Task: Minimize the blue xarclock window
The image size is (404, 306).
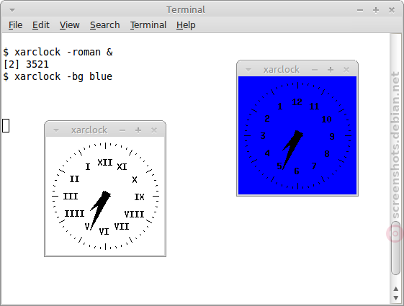Action: pyautogui.click(x=315, y=70)
